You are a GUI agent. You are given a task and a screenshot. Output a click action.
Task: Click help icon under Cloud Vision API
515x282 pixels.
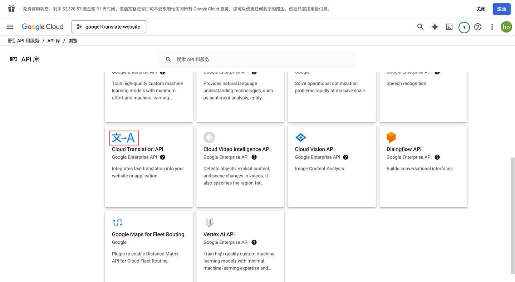pyautogui.click(x=345, y=157)
